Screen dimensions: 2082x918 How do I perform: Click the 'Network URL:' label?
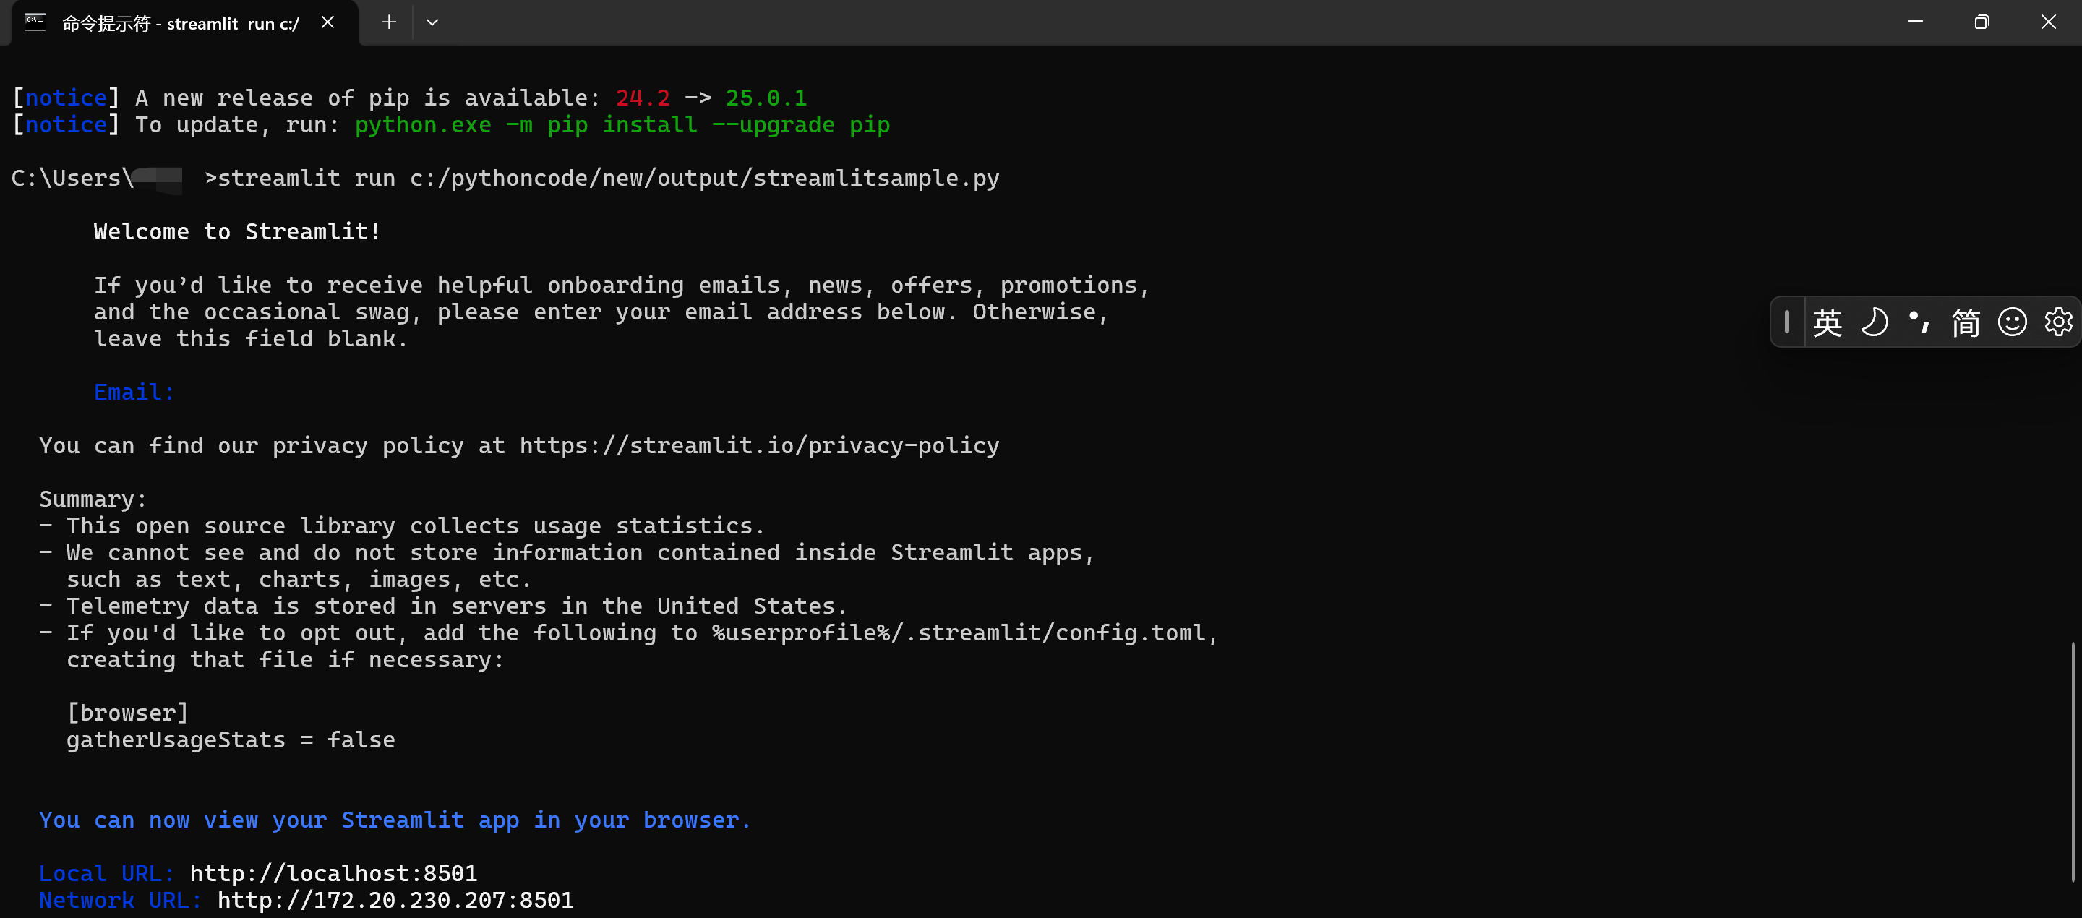(x=121, y=900)
